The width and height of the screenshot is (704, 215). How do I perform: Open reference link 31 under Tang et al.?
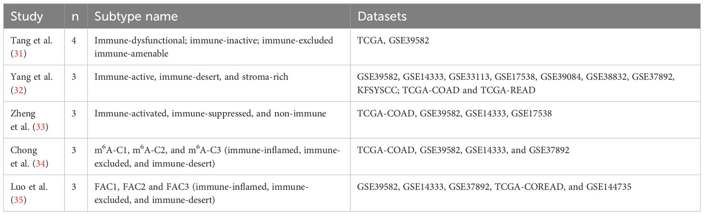pos(21,54)
